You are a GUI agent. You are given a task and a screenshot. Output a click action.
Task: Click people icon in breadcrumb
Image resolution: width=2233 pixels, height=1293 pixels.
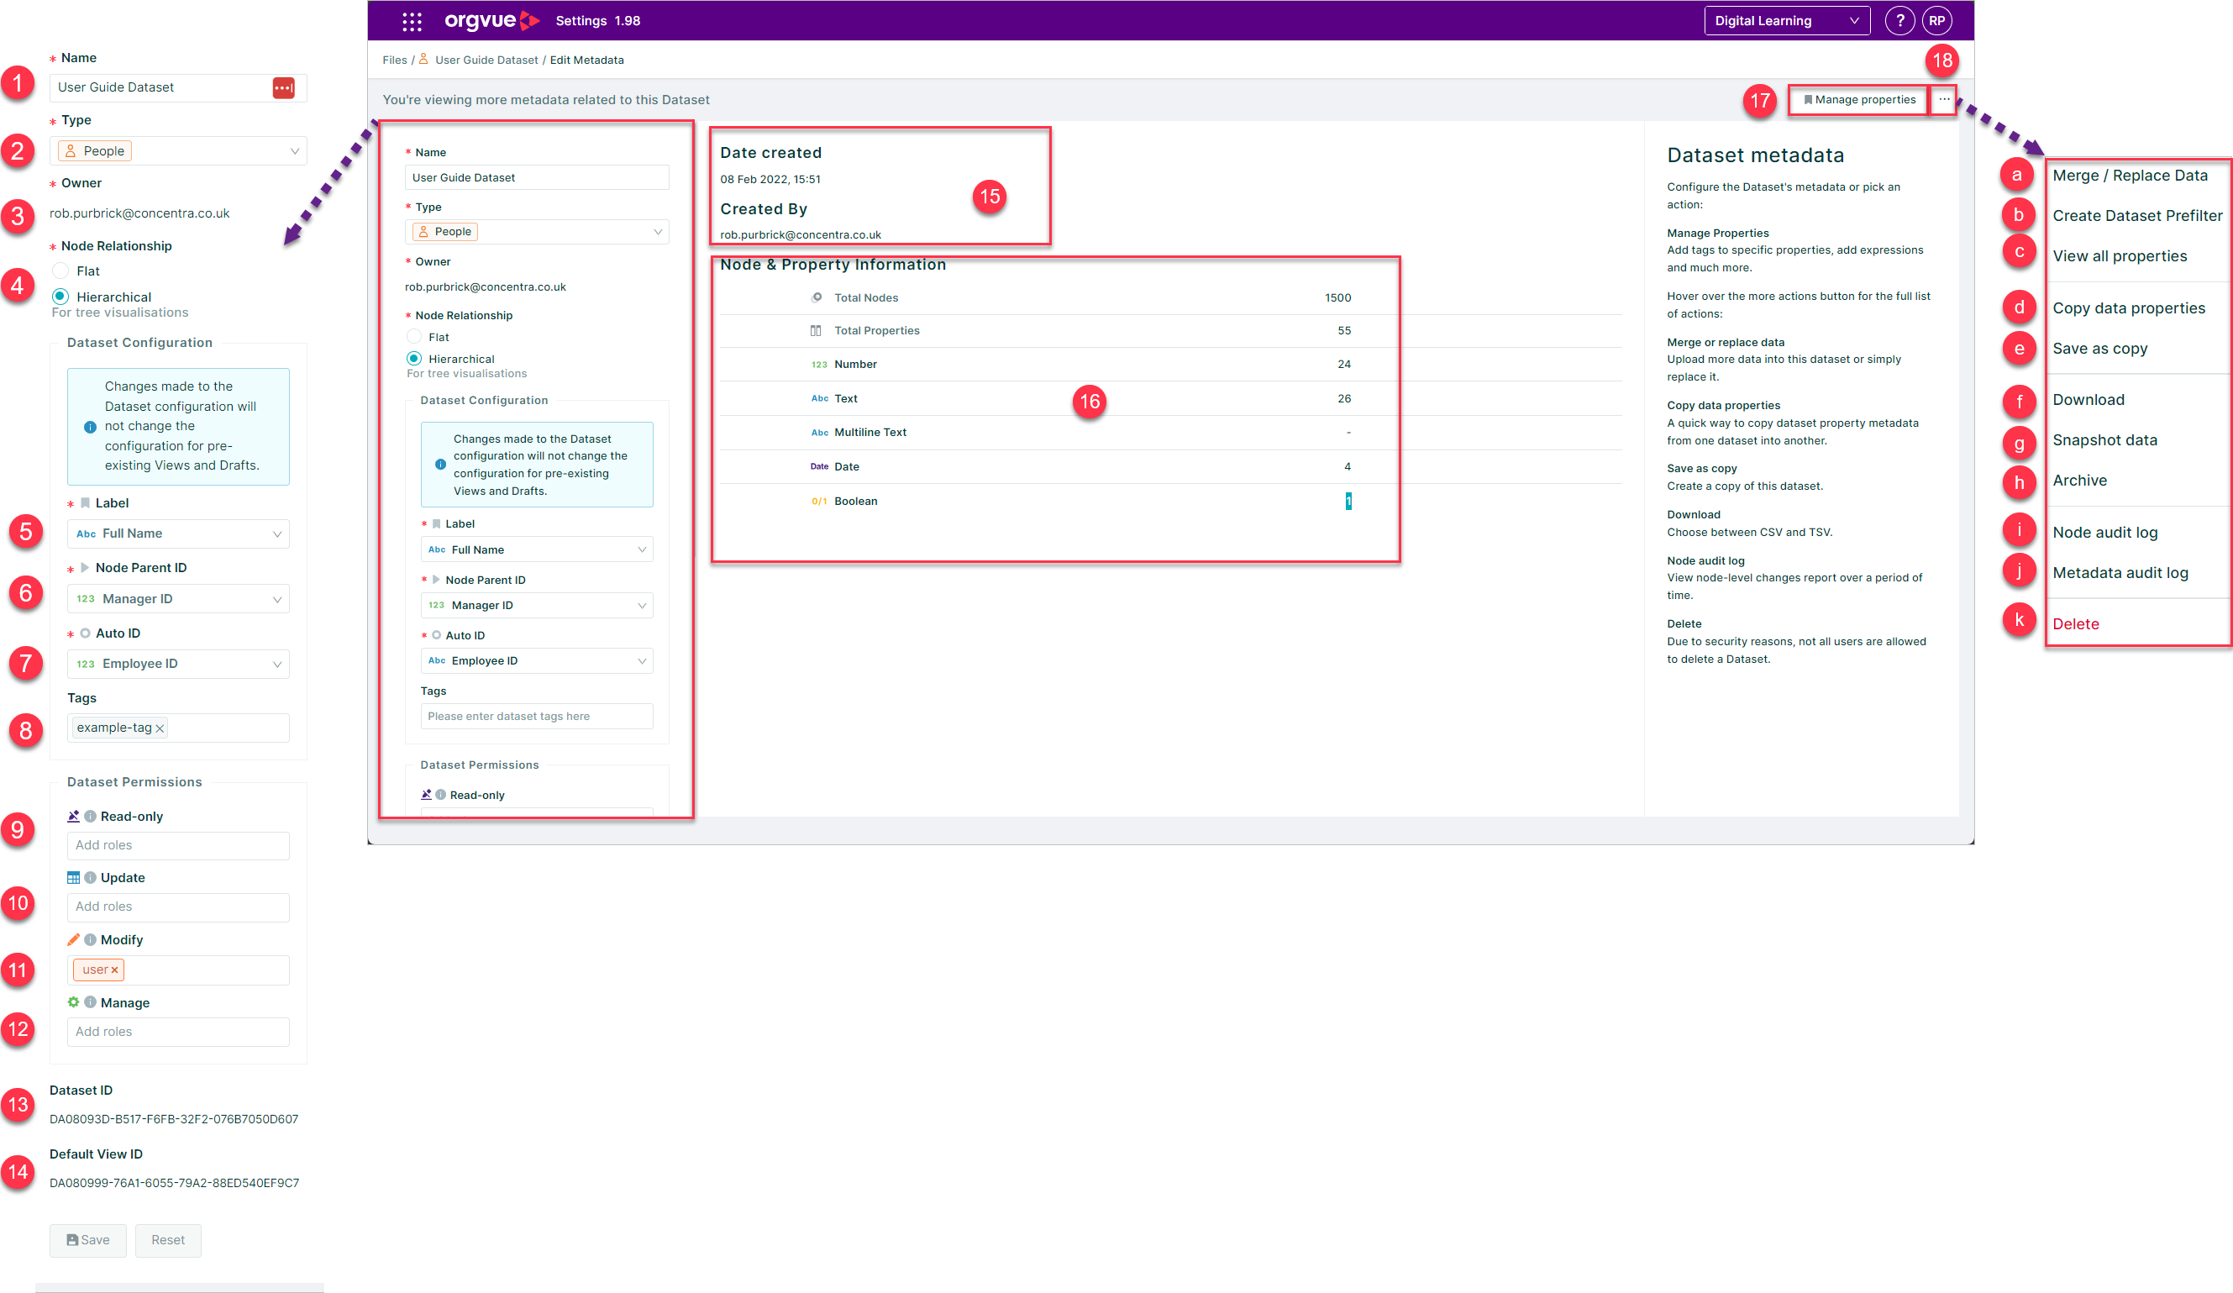coord(423,60)
